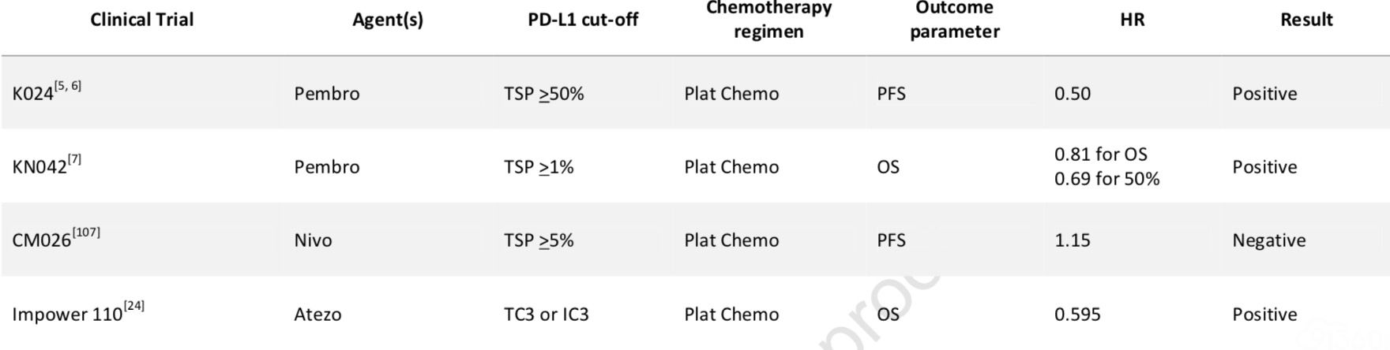
Task: Click the Result column header
Action: coord(1306,20)
